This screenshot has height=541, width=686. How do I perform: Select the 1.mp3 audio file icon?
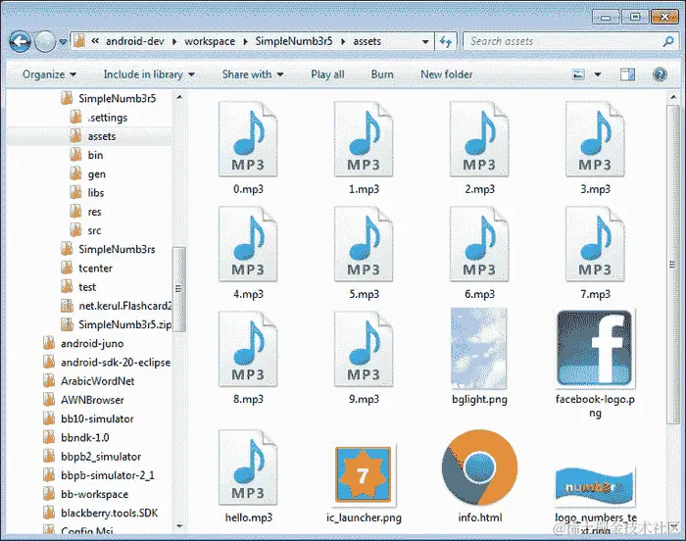coord(364,139)
